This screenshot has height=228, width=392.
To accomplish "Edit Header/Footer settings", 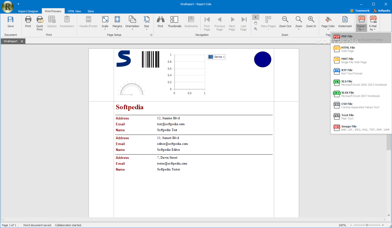I will (x=89, y=22).
